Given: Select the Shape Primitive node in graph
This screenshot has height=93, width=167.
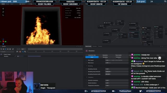Looking at the screenshot, I should click(x=108, y=24).
